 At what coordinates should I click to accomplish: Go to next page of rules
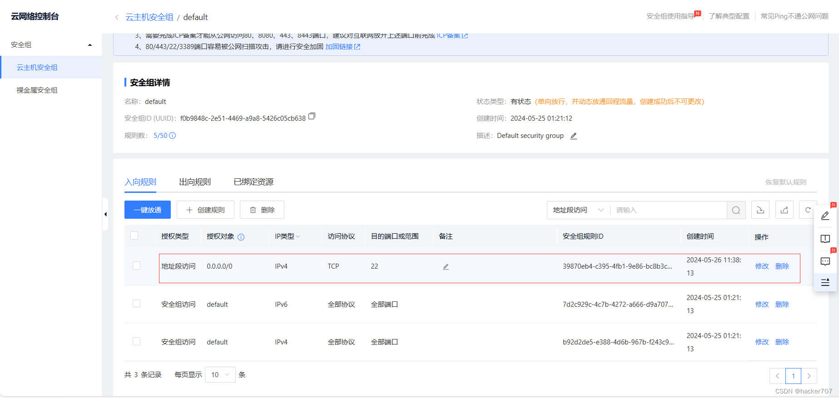click(x=809, y=376)
